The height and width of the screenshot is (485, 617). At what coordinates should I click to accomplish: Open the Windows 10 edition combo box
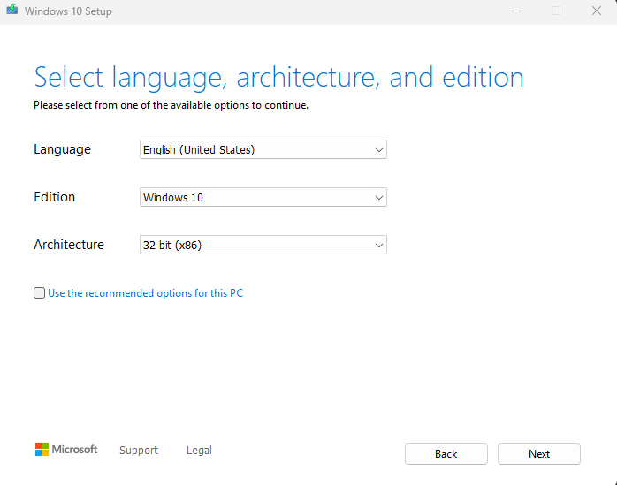tap(256, 198)
